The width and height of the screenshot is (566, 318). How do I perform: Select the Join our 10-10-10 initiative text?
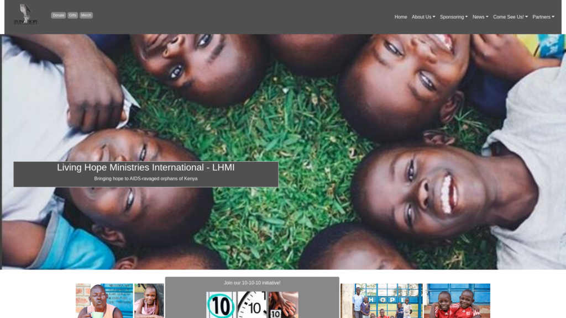(252, 283)
